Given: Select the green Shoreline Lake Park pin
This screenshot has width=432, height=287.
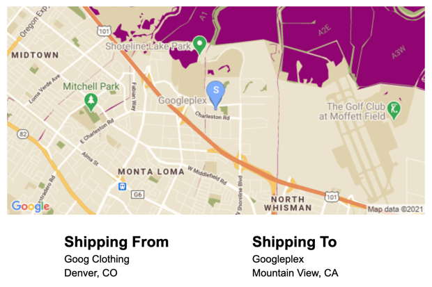Looking at the screenshot, I should click(x=199, y=44).
